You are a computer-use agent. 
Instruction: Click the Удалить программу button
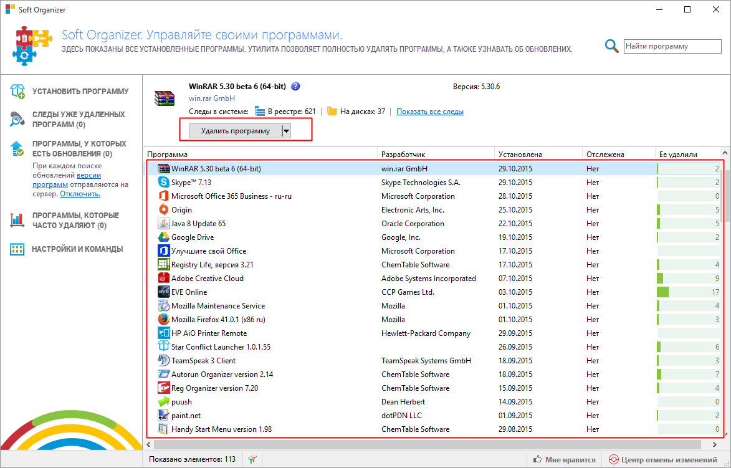coord(236,131)
